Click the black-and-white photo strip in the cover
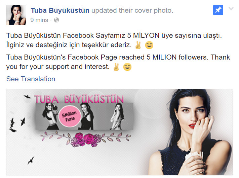The image size is (239, 178). click(x=84, y=116)
